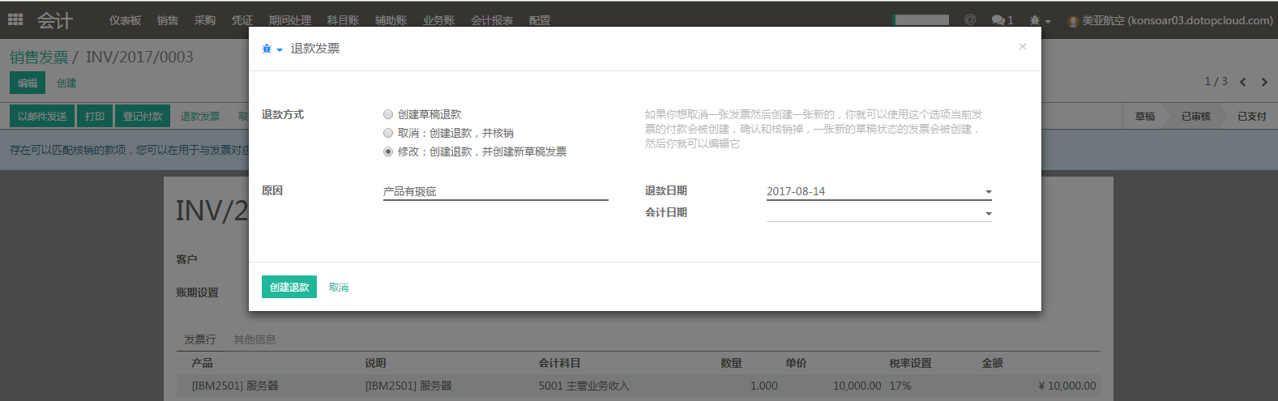Switch to the 发票行 tab
Viewport: 1278px width, 401px height.
pos(199,339)
